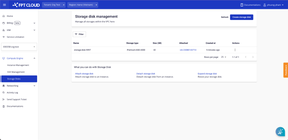Screen dimensions: 288x140
Task: Select Storage Disks menu item
Action: click(19, 79)
